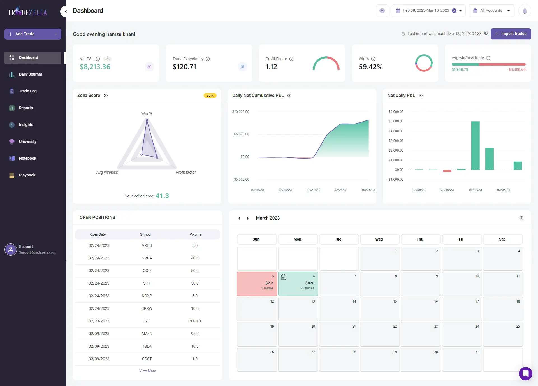Click View More under open positions

point(147,371)
